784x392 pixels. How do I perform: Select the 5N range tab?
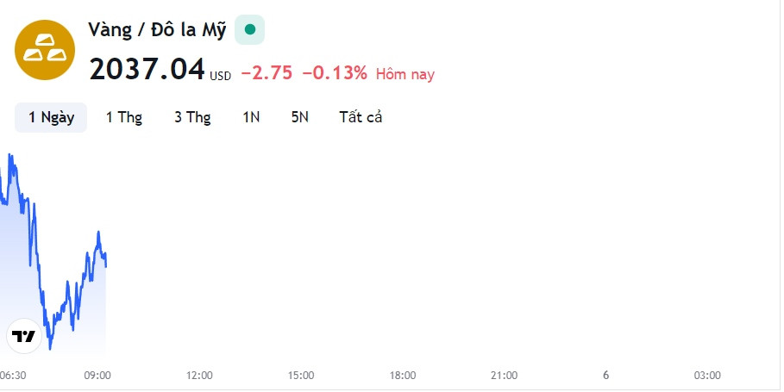[299, 117]
